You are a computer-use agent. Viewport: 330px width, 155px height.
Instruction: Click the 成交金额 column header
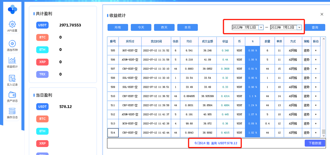[207, 41]
